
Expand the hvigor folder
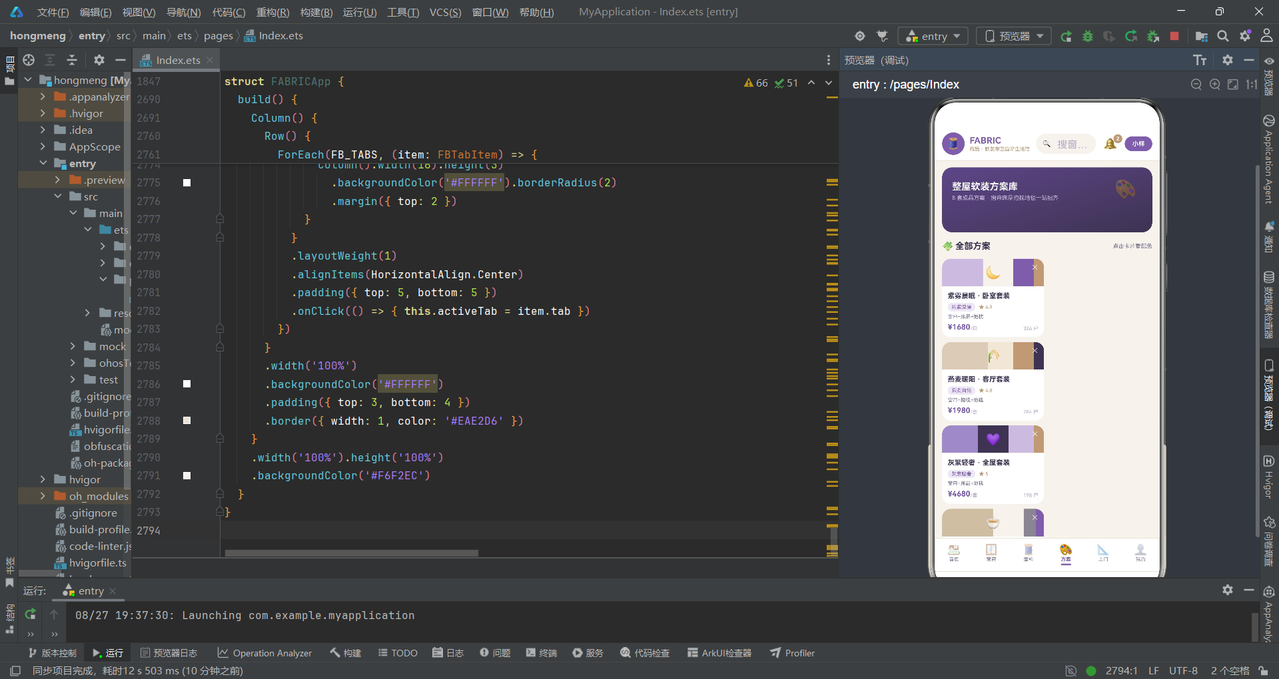pos(43,479)
